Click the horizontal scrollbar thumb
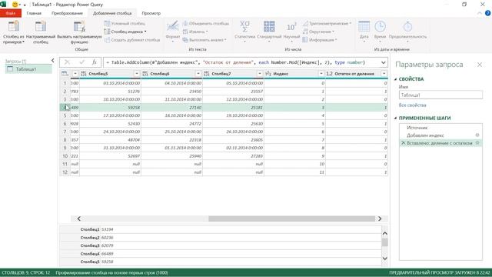This screenshot has width=492, height=277. point(291,219)
